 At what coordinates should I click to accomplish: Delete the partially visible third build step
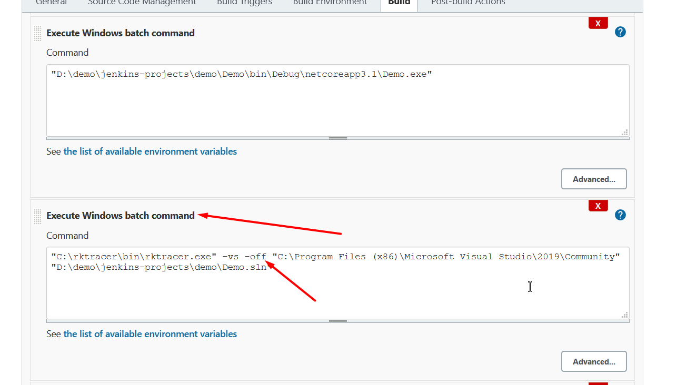tap(598, 383)
